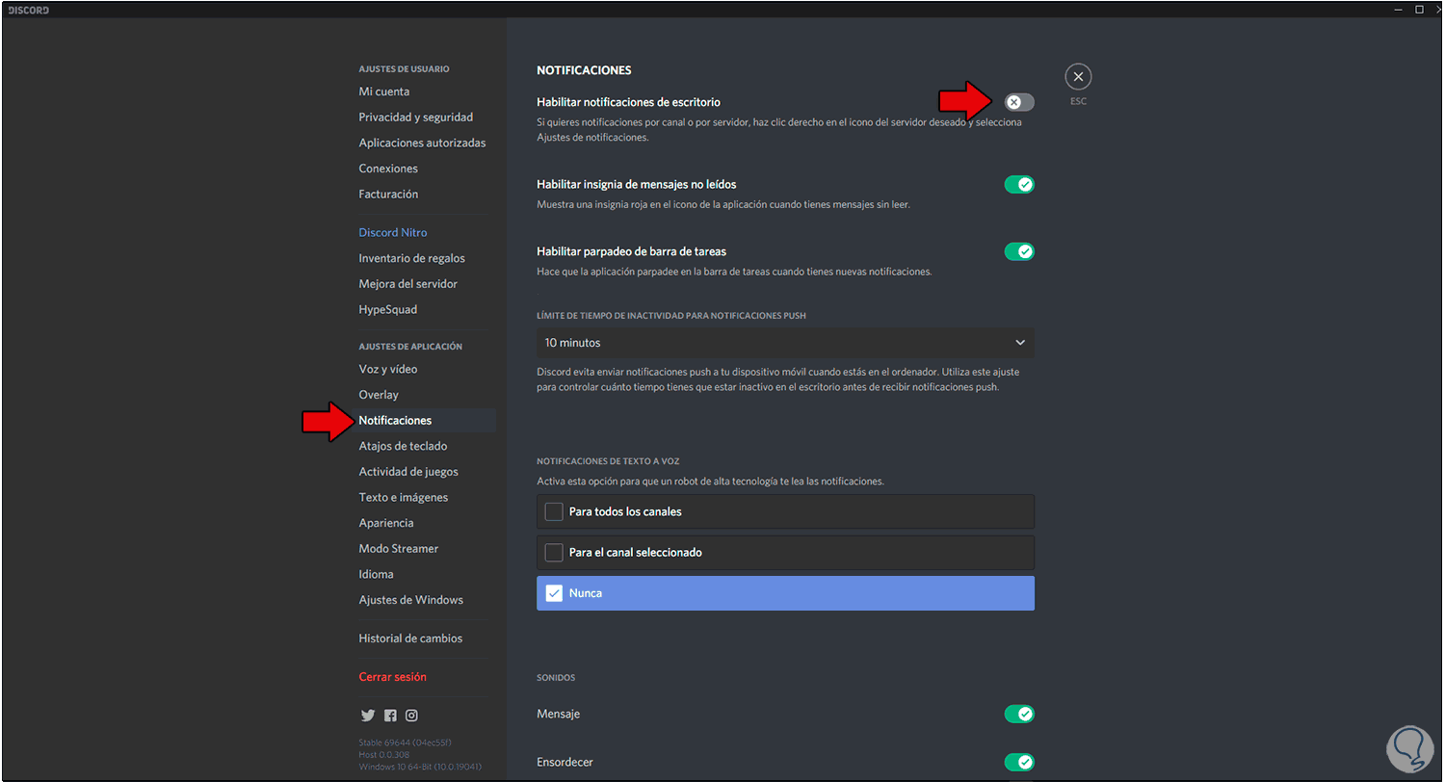Open Discord's Facebook social icon
The width and height of the screenshot is (1445, 782).
390,716
